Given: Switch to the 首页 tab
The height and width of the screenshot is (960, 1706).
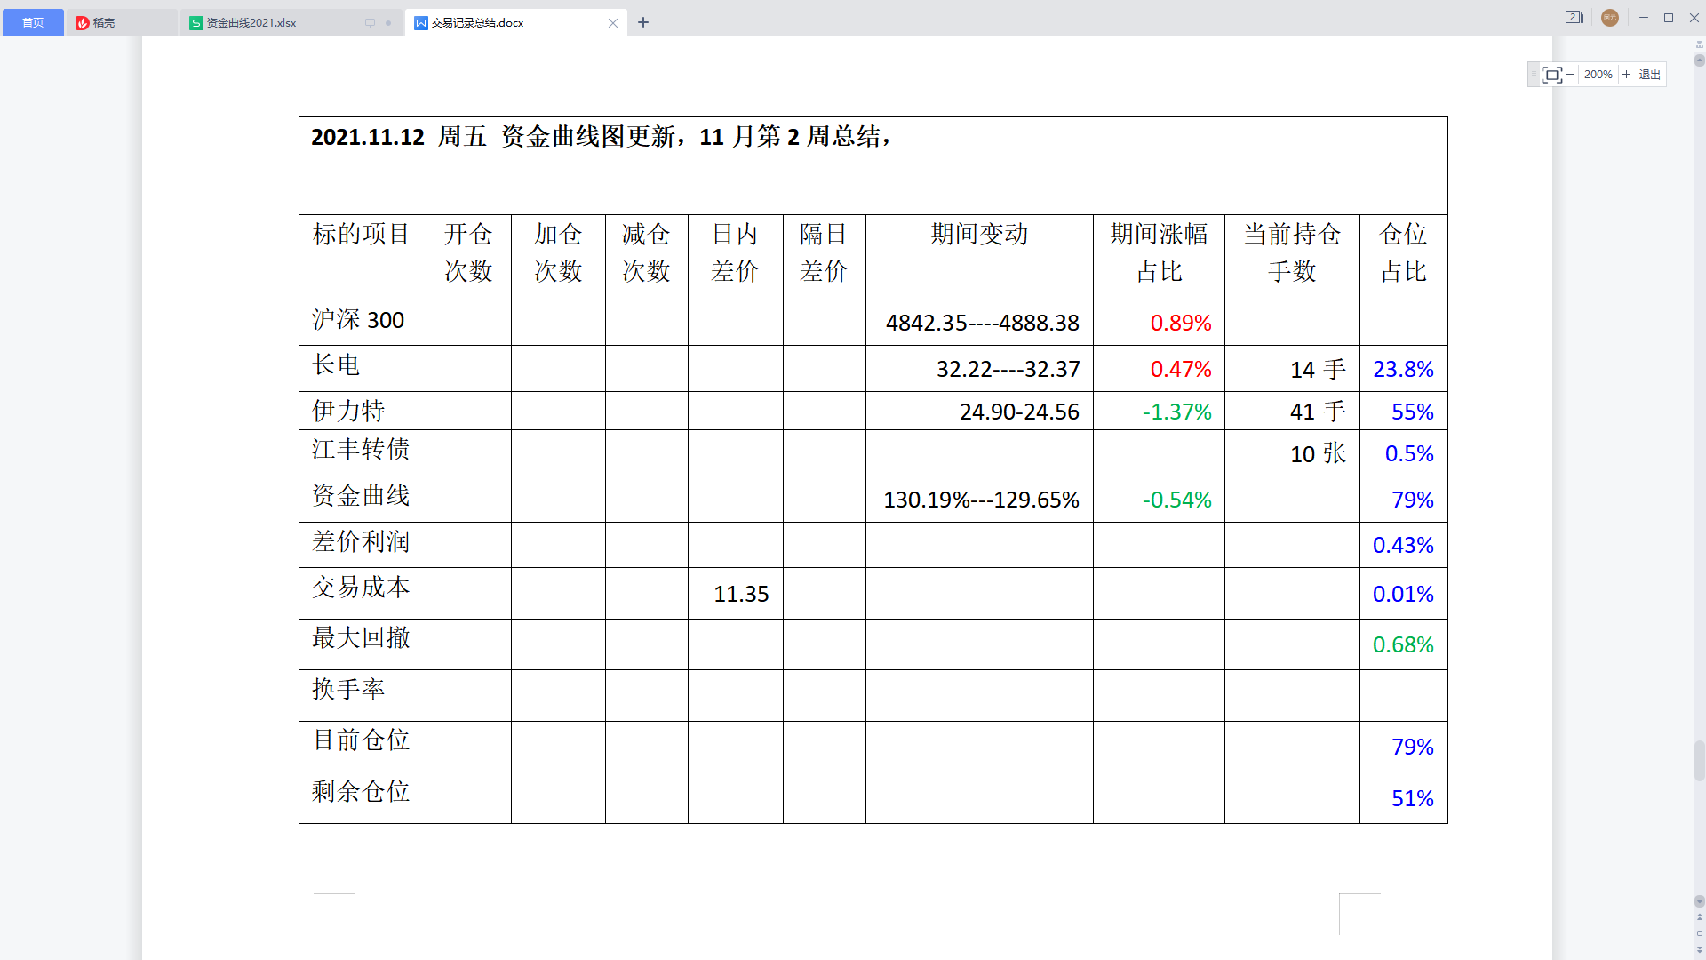Looking at the screenshot, I should pos(33,22).
